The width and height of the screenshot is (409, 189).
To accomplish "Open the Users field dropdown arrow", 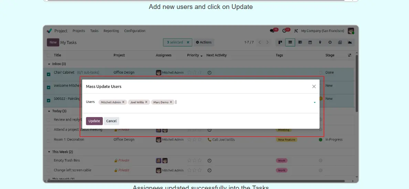I will (314, 102).
